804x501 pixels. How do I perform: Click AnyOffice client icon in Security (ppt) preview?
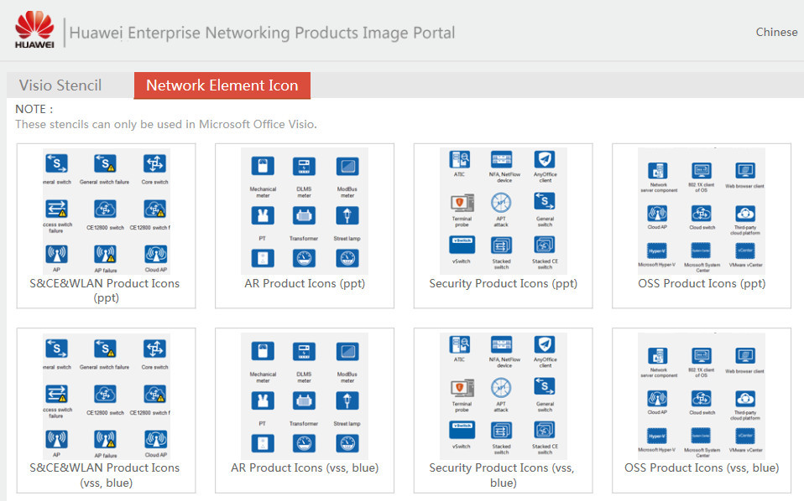coord(545,160)
